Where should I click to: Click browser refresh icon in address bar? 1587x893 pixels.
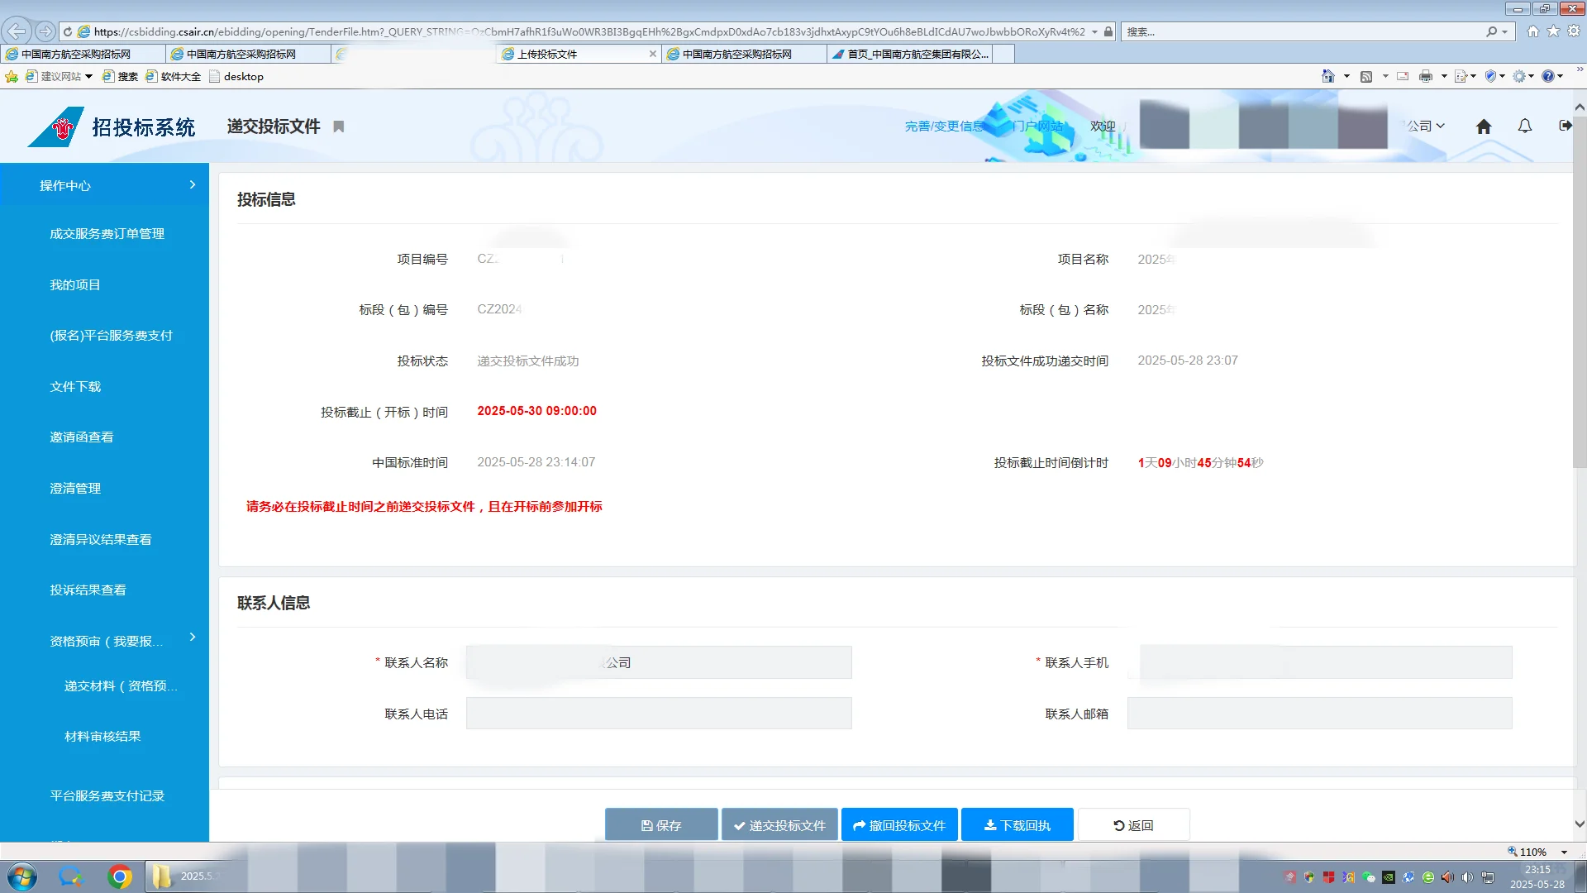[68, 31]
